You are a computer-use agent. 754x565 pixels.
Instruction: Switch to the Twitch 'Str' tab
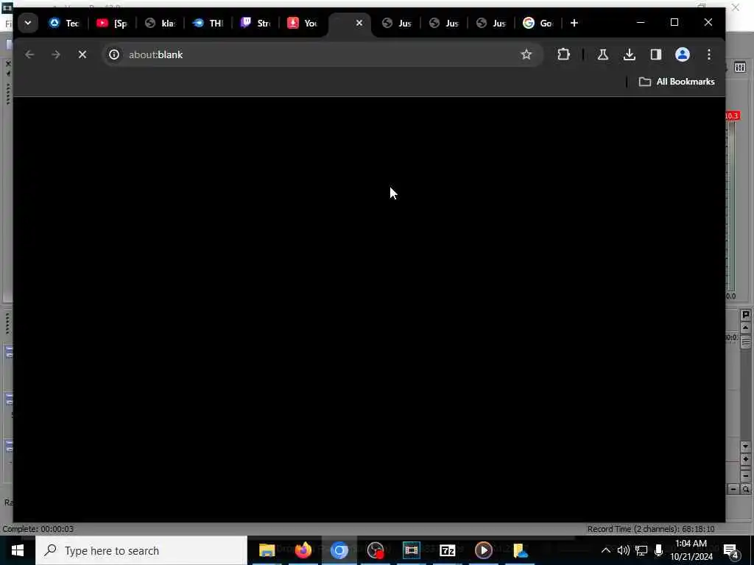coord(256,23)
